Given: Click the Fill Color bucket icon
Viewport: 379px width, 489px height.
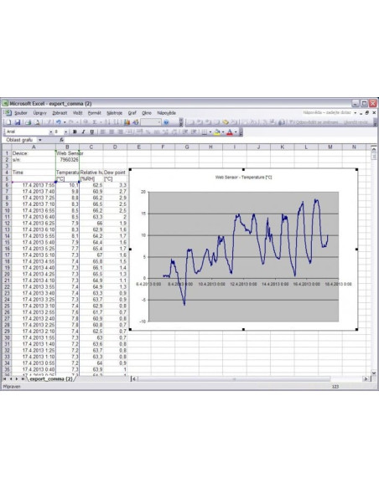Looking at the screenshot, I should 216,132.
